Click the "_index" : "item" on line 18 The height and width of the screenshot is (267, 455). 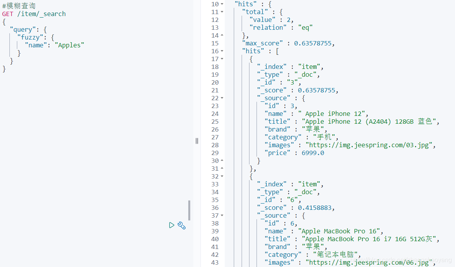(290, 67)
